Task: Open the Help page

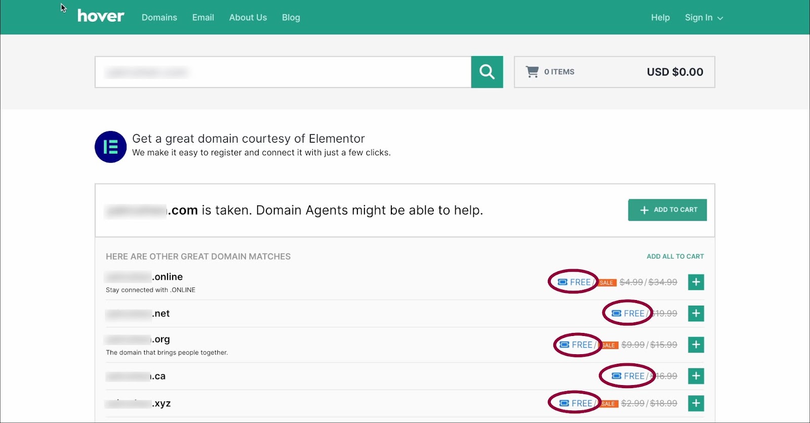Action: [660, 17]
